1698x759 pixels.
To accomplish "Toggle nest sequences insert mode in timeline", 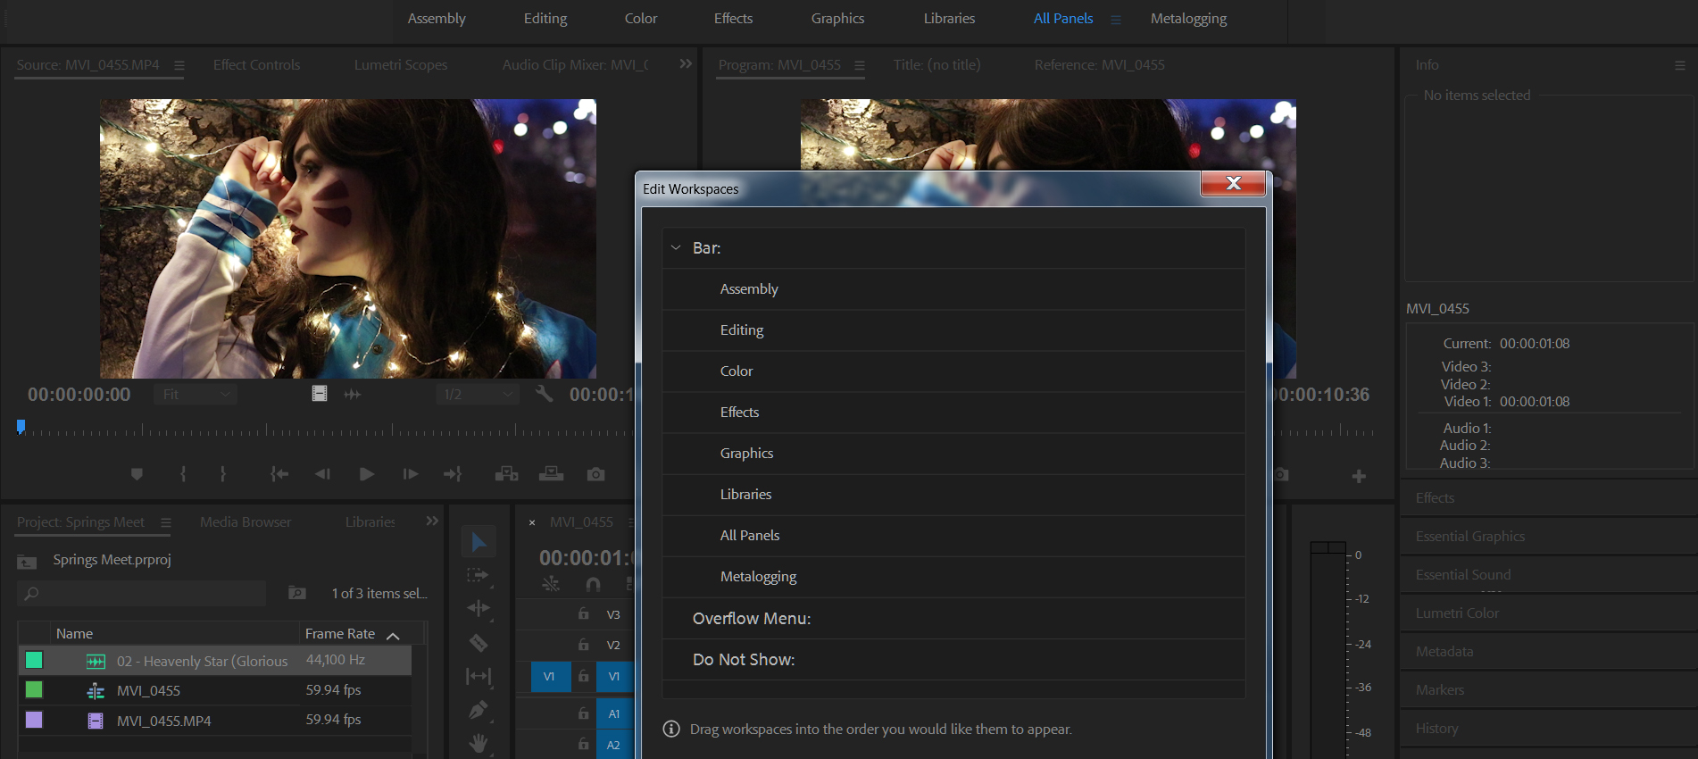I will click(x=551, y=584).
